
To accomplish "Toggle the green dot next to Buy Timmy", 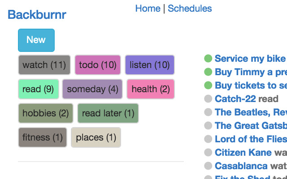I will coord(208,72).
